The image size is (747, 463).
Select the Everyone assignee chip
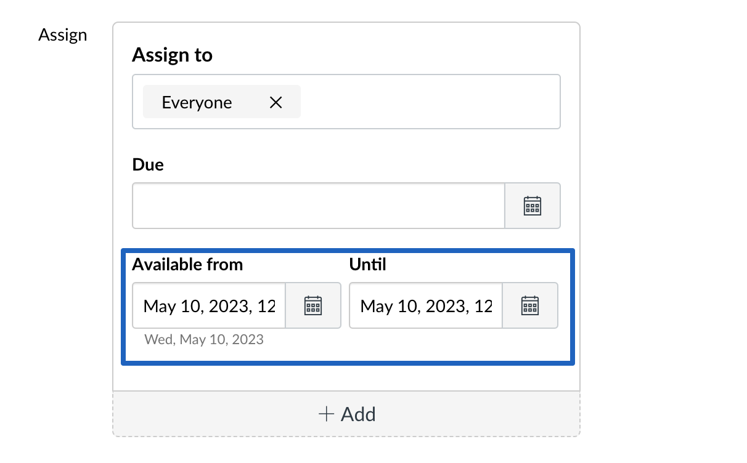[222, 102]
